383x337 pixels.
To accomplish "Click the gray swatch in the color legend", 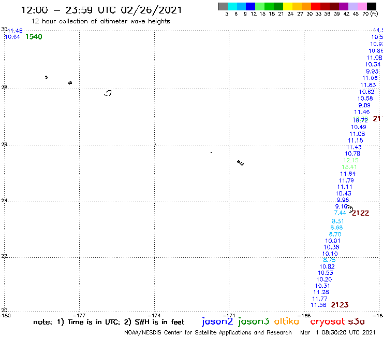I will pyautogui.click(x=223, y=6).
